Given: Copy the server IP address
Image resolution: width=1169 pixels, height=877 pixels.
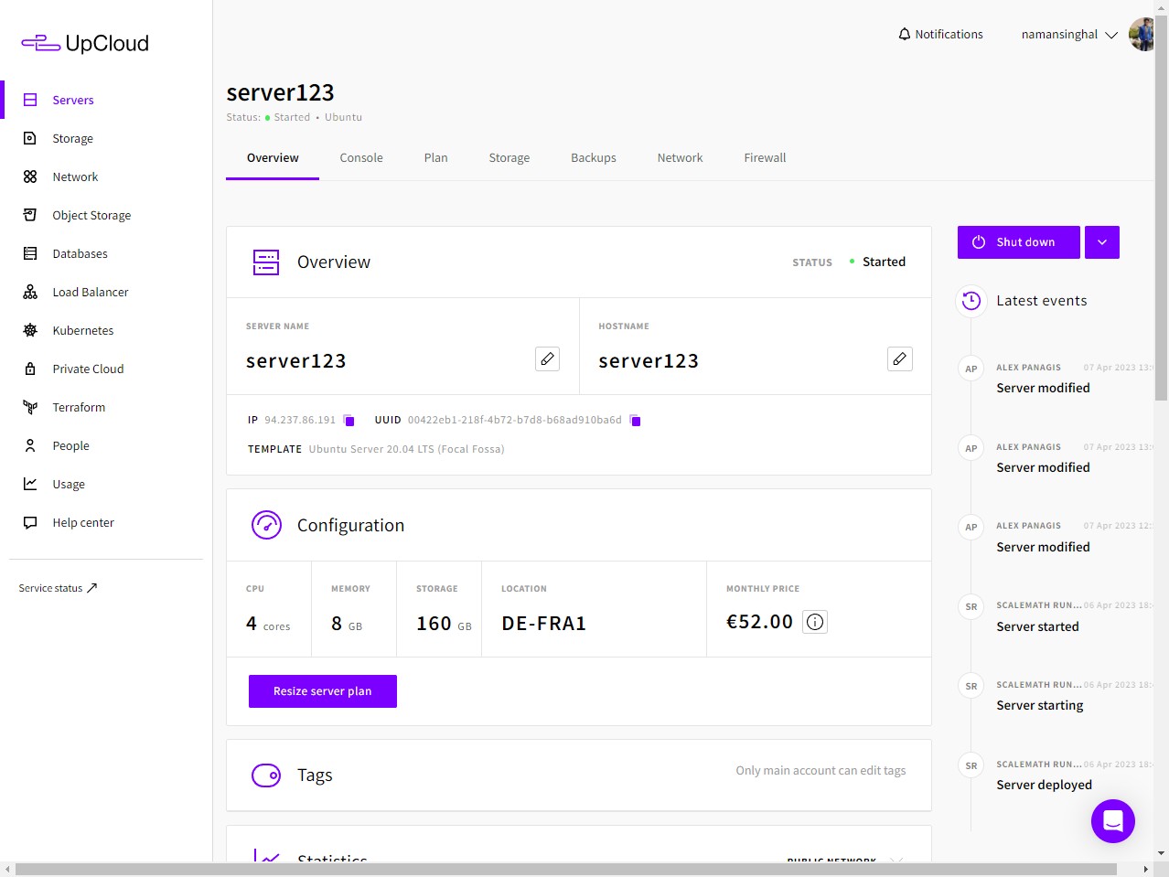Looking at the screenshot, I should tap(349, 421).
